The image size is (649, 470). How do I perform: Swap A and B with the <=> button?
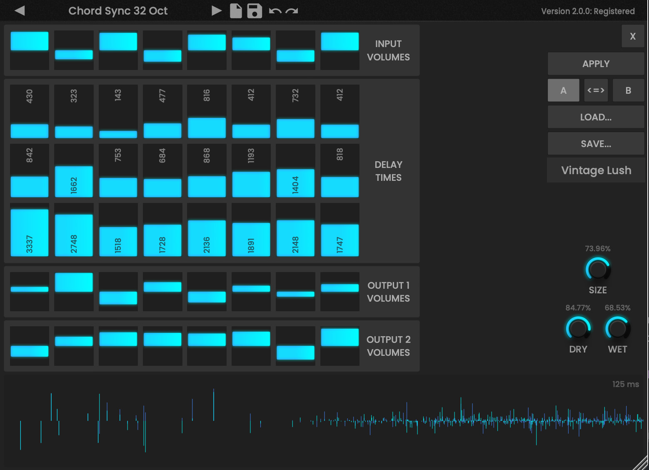[x=596, y=90]
